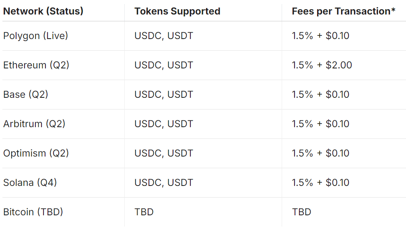Select the Ethereum (Q2) cell
This screenshot has height=233, width=406.
click(36, 65)
